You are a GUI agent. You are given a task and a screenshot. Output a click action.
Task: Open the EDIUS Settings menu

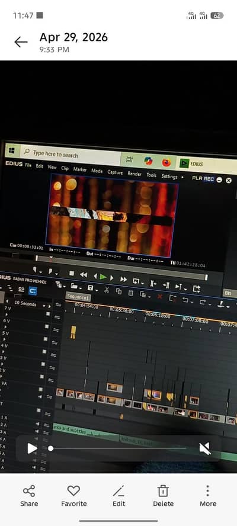coord(169,177)
